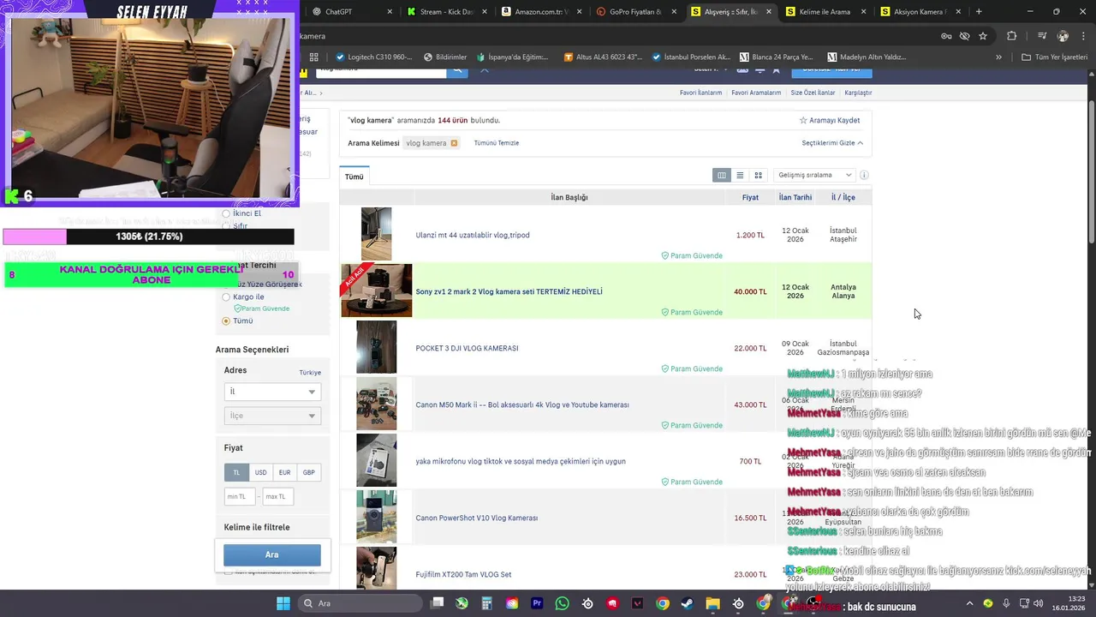
Task: Choose USD currency toggle
Action: (x=260, y=472)
